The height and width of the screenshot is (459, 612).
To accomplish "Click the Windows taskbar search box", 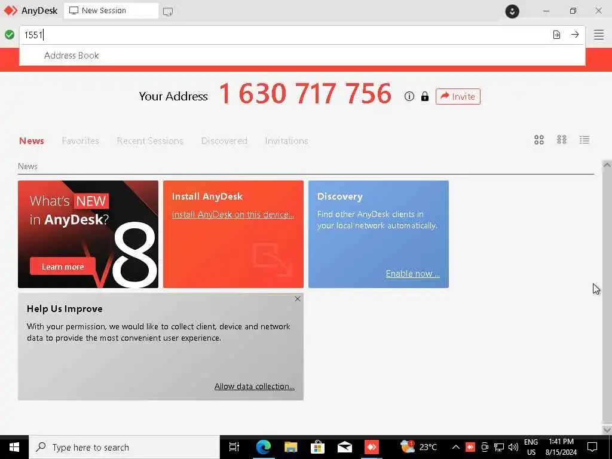I will pyautogui.click(x=124, y=447).
